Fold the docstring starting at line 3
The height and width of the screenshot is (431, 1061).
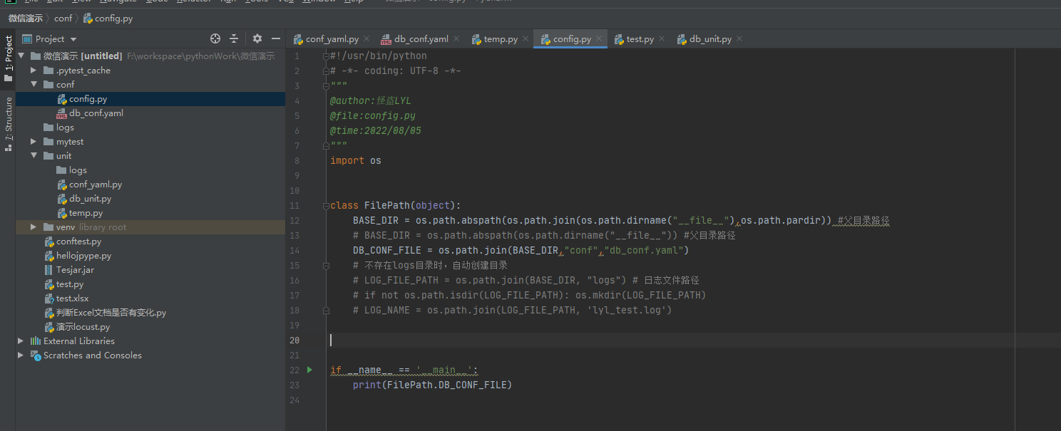[x=326, y=86]
